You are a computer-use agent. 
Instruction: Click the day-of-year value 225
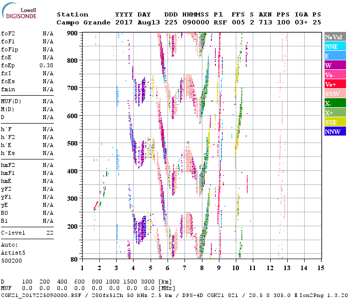click(x=171, y=22)
